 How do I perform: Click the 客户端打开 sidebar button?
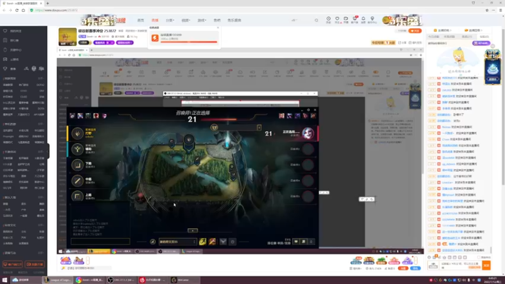coord(13,264)
